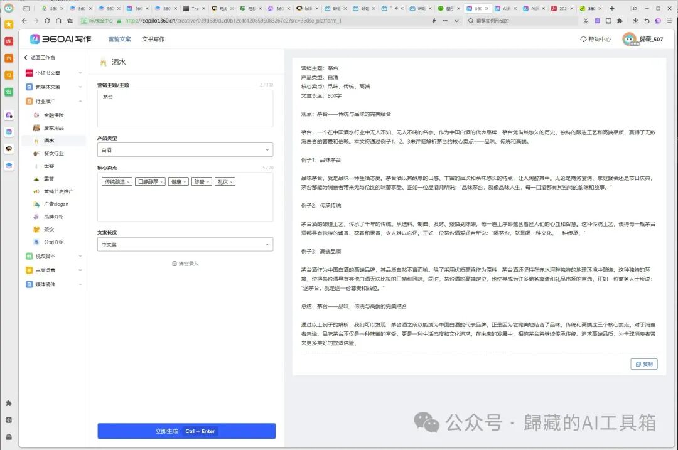
Task: Click the browser search box
Action: tap(522, 21)
